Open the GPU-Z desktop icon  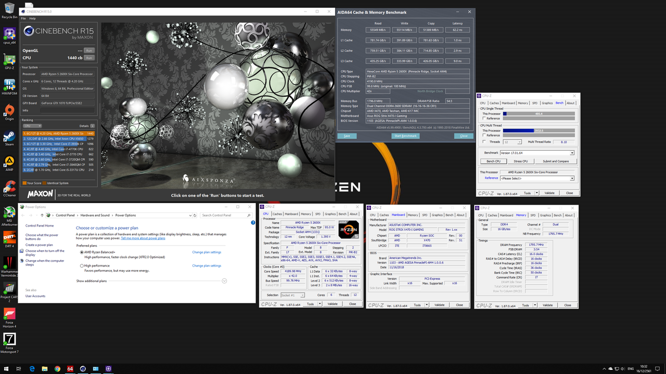pos(9,60)
